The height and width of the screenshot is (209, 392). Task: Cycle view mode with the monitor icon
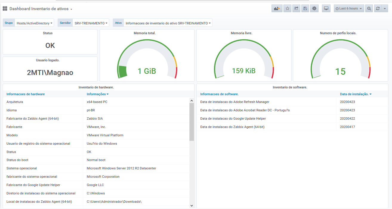[326, 9]
